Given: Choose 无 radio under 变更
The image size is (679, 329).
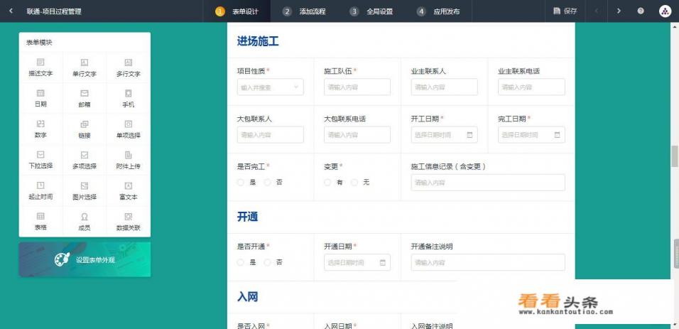Looking at the screenshot, I should [354, 183].
